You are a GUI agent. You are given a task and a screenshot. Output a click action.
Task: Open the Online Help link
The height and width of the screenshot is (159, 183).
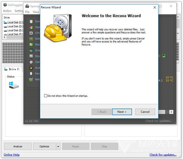(x=12, y=155)
